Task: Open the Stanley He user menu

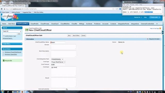Action: coord(138,17)
